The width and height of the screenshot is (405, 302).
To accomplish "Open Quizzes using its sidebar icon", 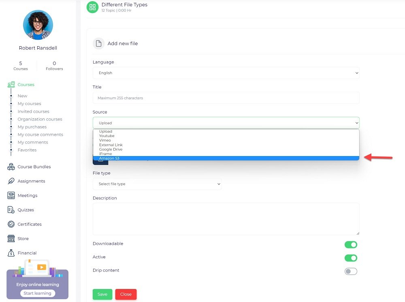I will (11, 210).
